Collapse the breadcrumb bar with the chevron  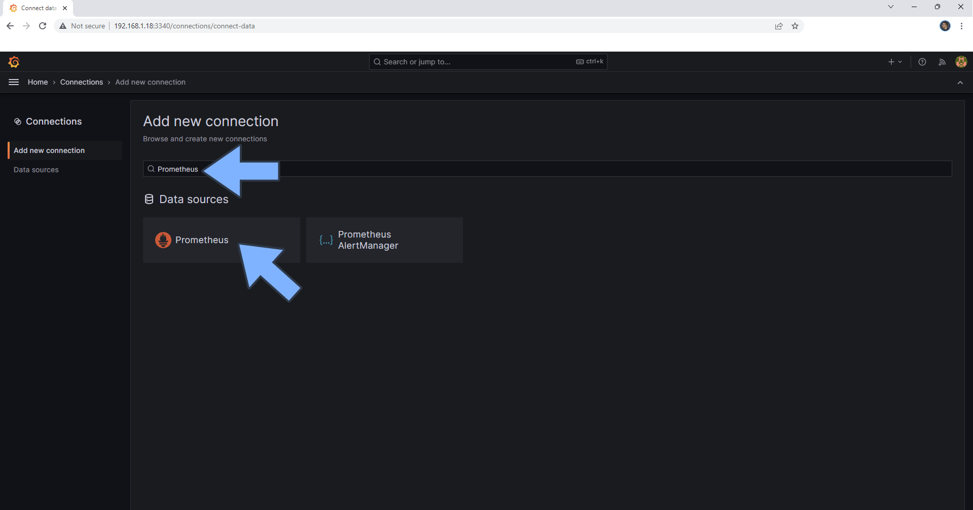point(960,83)
